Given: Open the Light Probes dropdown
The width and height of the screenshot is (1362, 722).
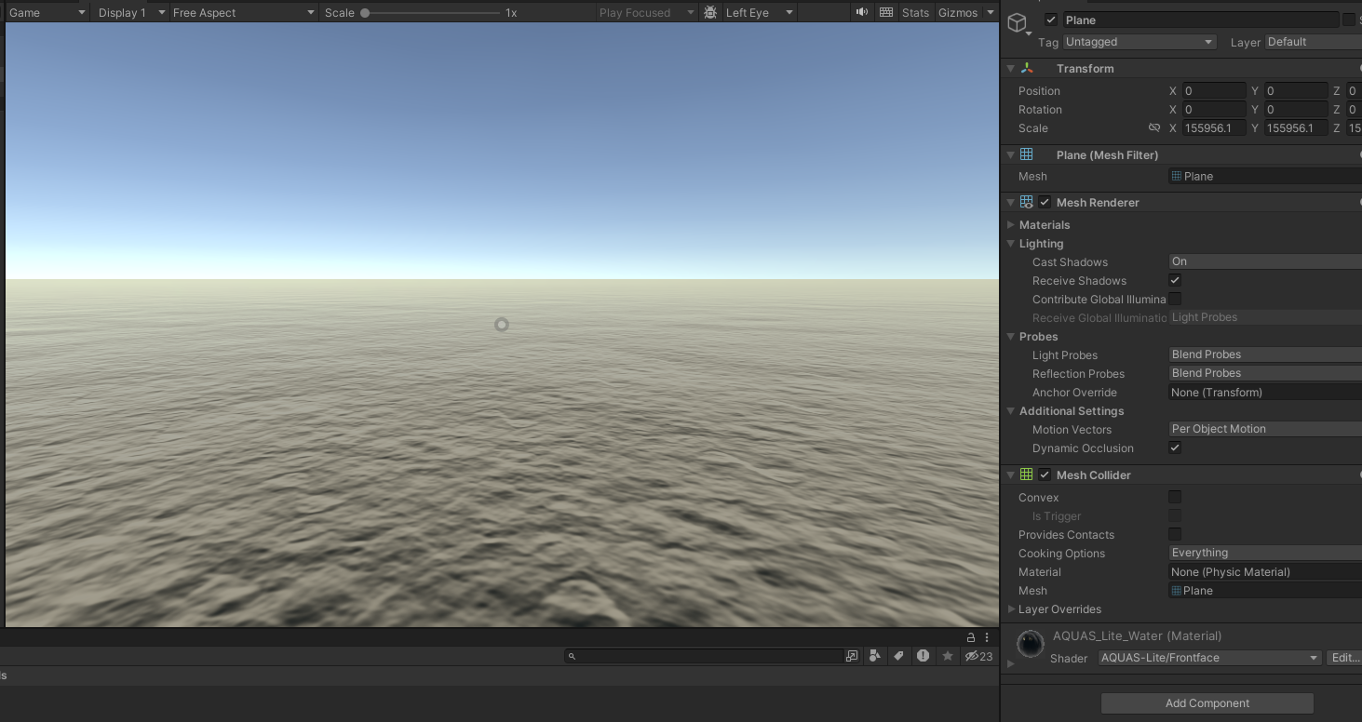Looking at the screenshot, I should point(1265,354).
